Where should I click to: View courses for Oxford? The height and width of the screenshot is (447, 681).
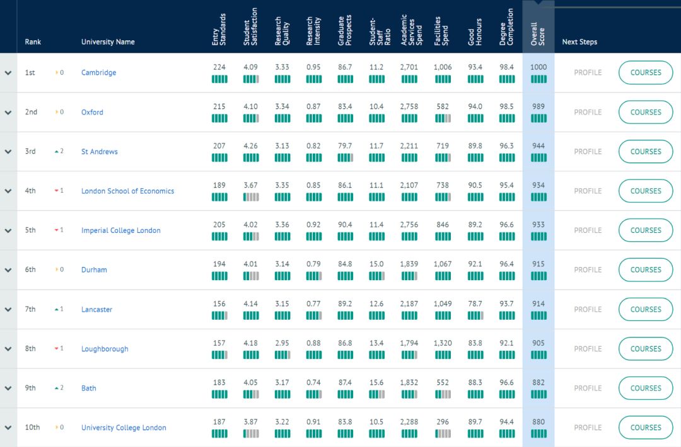[646, 112]
